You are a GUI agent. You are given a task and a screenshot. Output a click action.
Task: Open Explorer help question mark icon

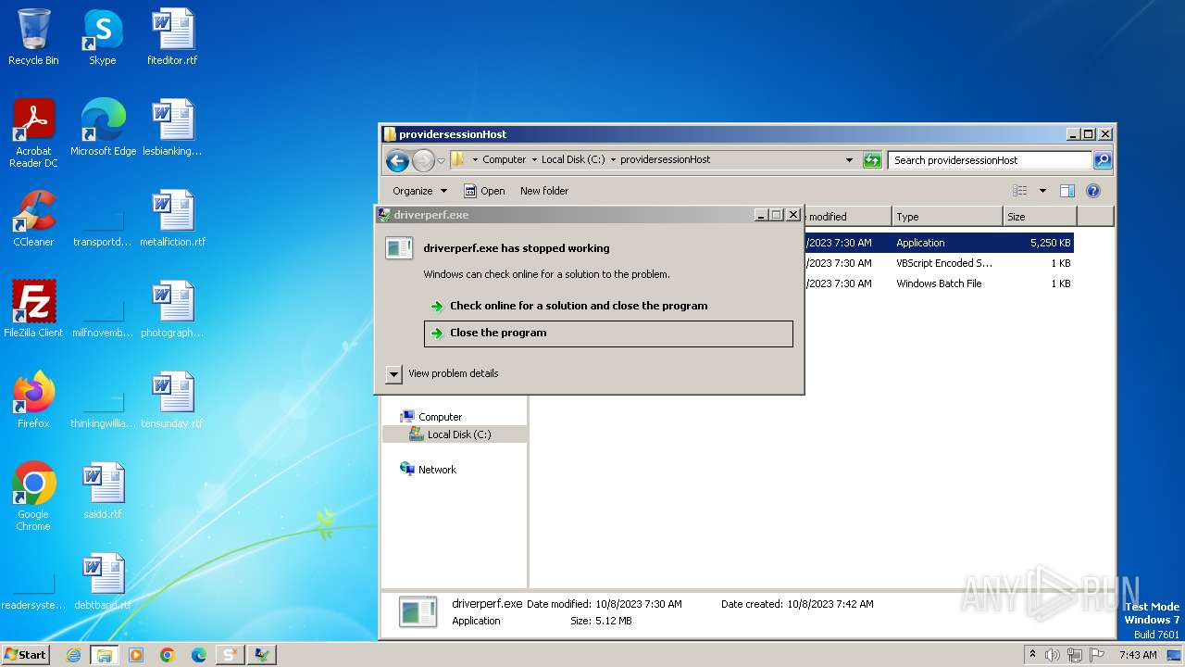1092,191
